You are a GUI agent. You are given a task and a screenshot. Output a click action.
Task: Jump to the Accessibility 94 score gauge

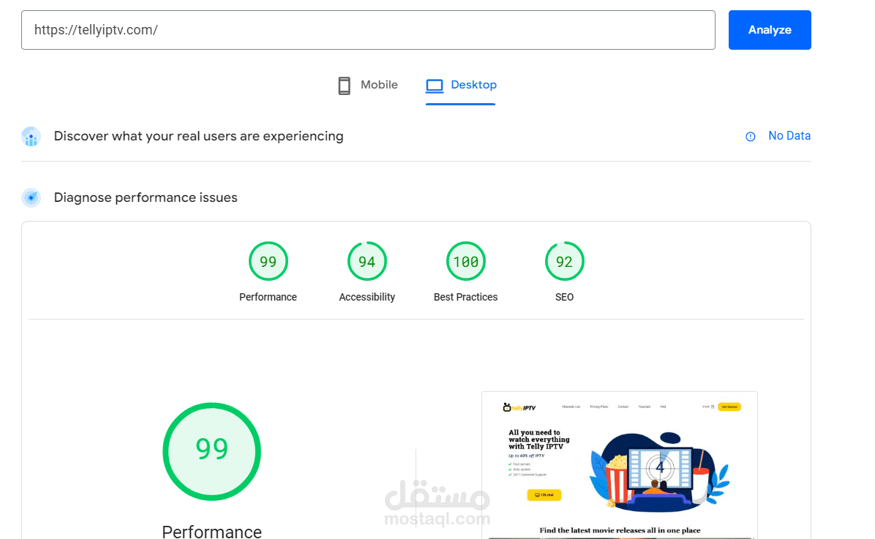(x=367, y=261)
